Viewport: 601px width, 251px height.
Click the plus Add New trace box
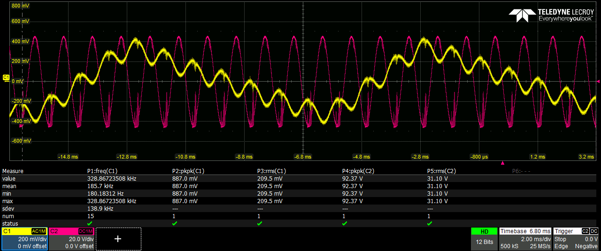coord(118,239)
